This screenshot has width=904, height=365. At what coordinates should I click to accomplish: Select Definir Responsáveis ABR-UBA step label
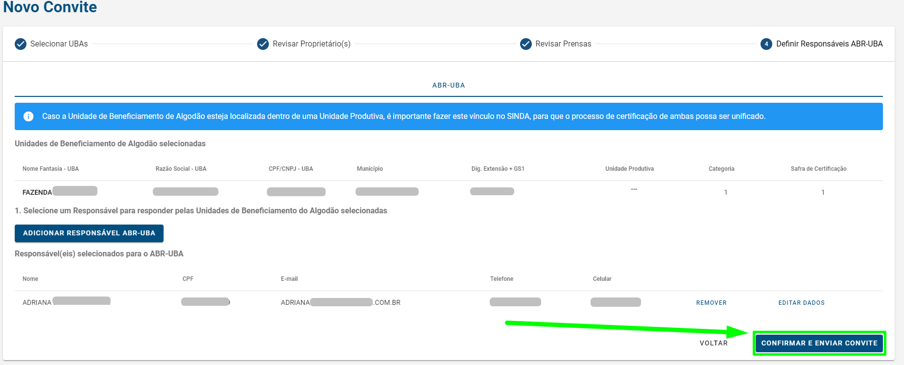coord(829,44)
